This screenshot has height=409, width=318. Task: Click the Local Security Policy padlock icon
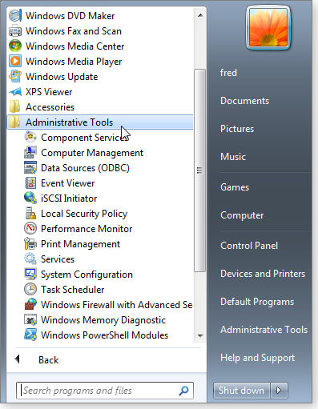(x=30, y=214)
